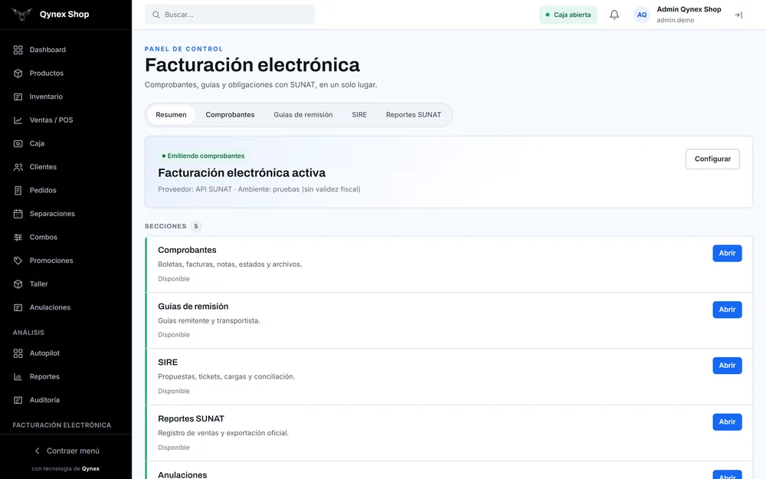The image size is (766, 479).
Task: Open Reportes SUNAT section with Abrir
Action: point(727,422)
